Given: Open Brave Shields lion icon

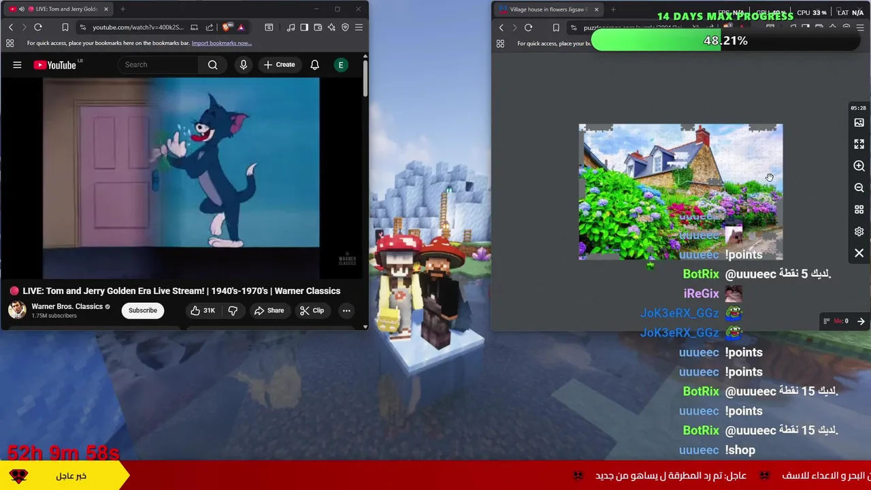Looking at the screenshot, I should click(227, 27).
